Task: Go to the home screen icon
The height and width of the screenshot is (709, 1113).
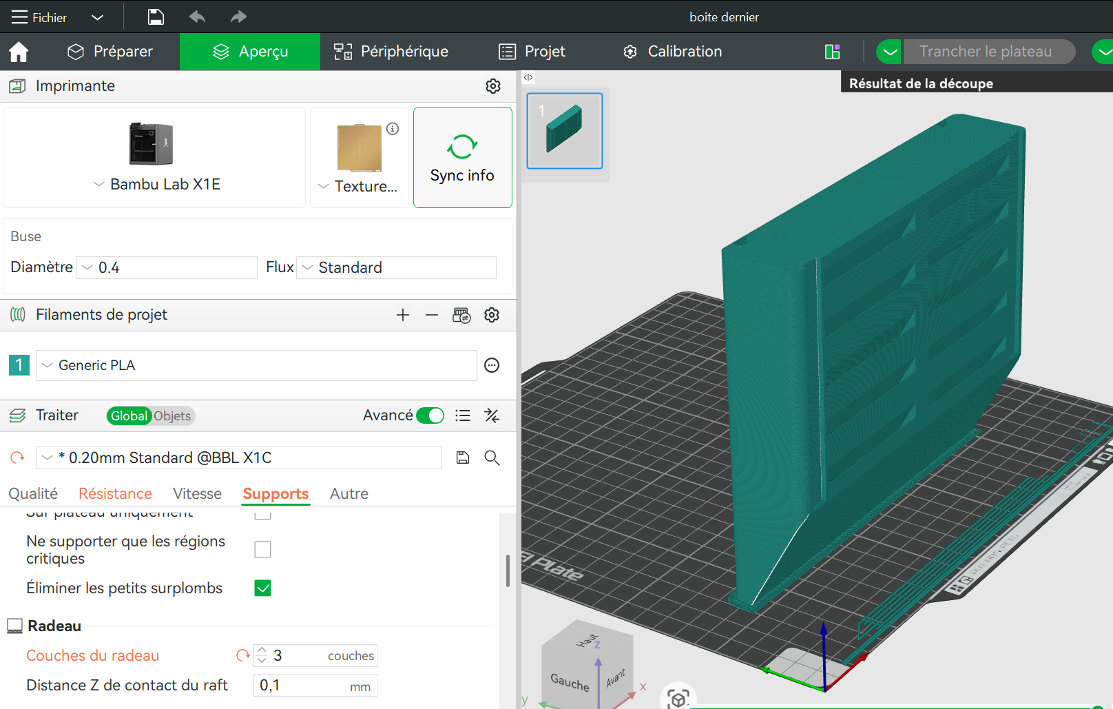Action: point(19,52)
